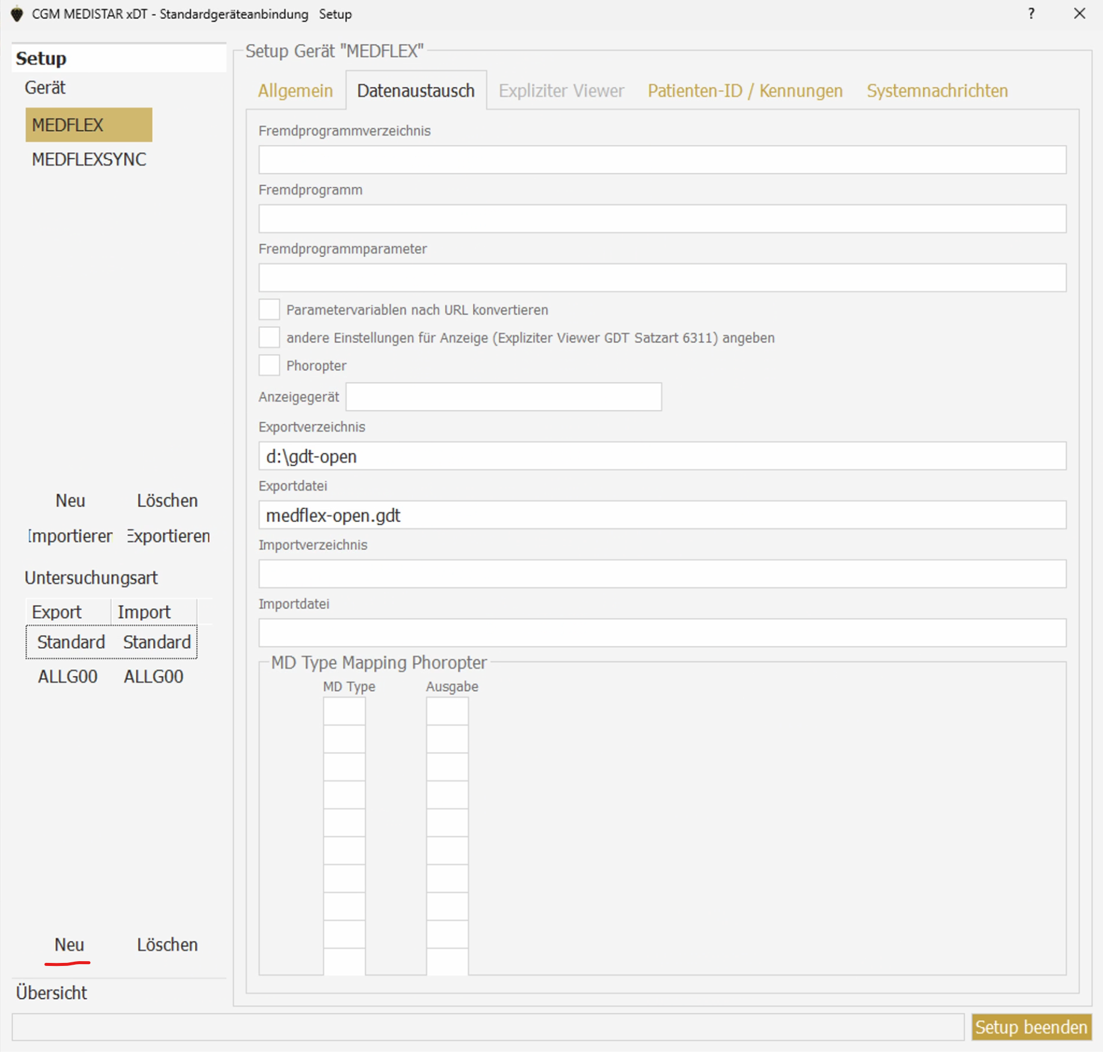1103x1052 pixels.
Task: Select the ALLG00 Untersuchungsart row
Action: click(x=111, y=676)
